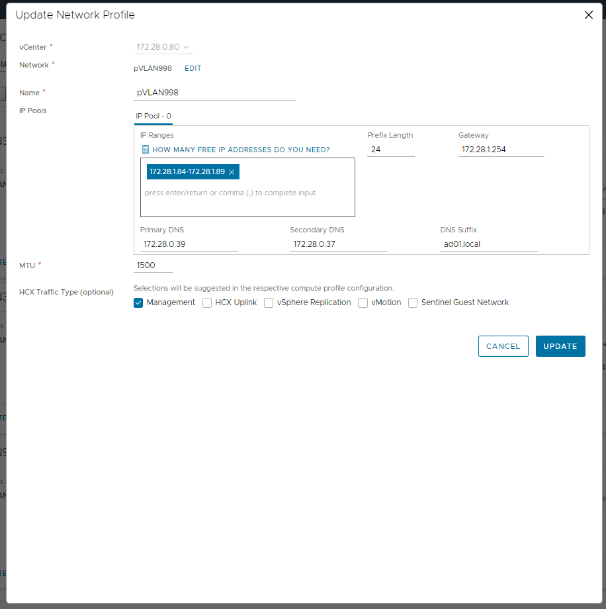Select the IP Pool - 0 tab

pyautogui.click(x=153, y=116)
